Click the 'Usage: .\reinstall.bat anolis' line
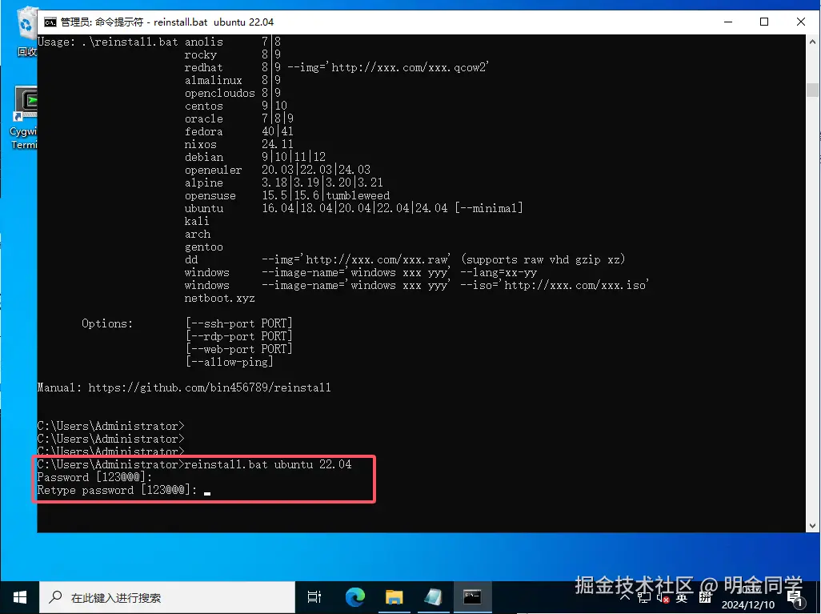 pyautogui.click(x=159, y=42)
